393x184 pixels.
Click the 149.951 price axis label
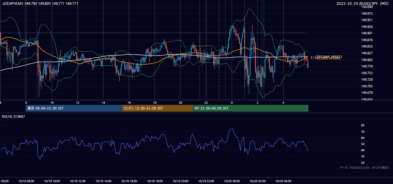coord(367,20)
